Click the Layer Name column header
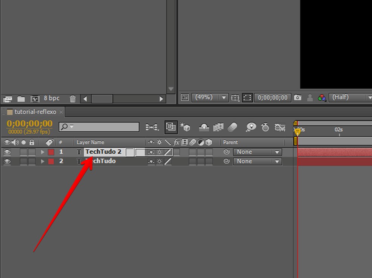 tap(90, 142)
